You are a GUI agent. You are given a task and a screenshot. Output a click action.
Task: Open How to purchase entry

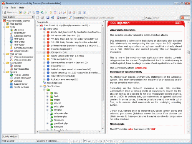21,87
